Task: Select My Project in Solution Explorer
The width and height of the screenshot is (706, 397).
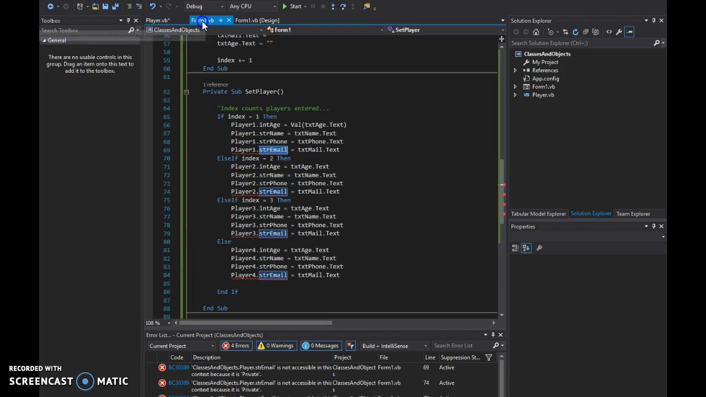Action: (545, 62)
